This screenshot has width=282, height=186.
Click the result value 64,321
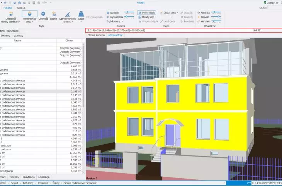click(x=258, y=30)
